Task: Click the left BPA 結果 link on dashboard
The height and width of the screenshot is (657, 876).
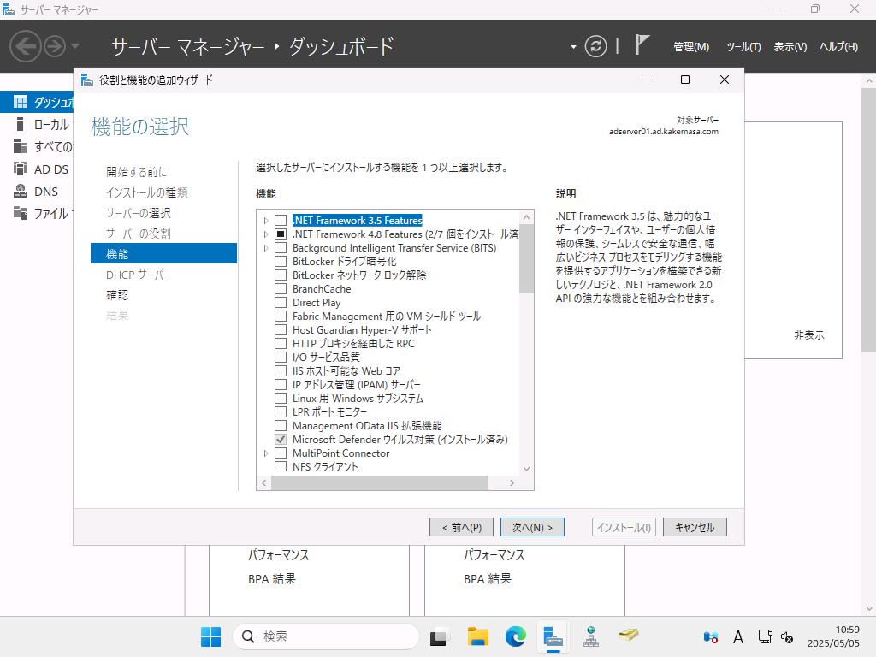Action: pyautogui.click(x=272, y=579)
